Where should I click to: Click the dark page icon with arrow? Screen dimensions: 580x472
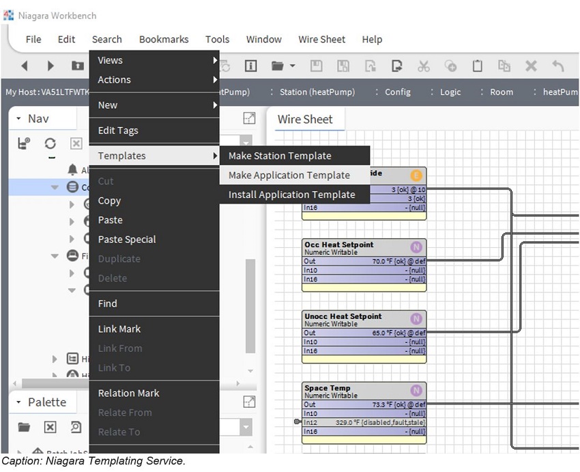[x=397, y=66]
